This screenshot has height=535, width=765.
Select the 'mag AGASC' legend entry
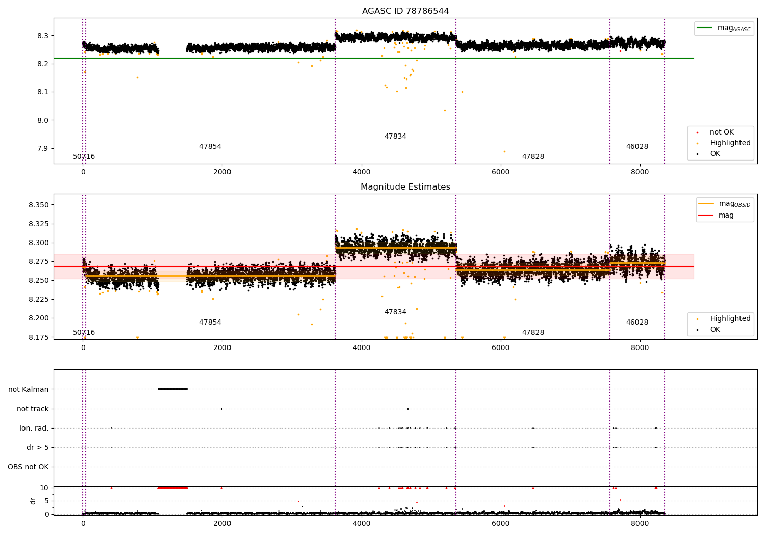pyautogui.click(x=724, y=28)
